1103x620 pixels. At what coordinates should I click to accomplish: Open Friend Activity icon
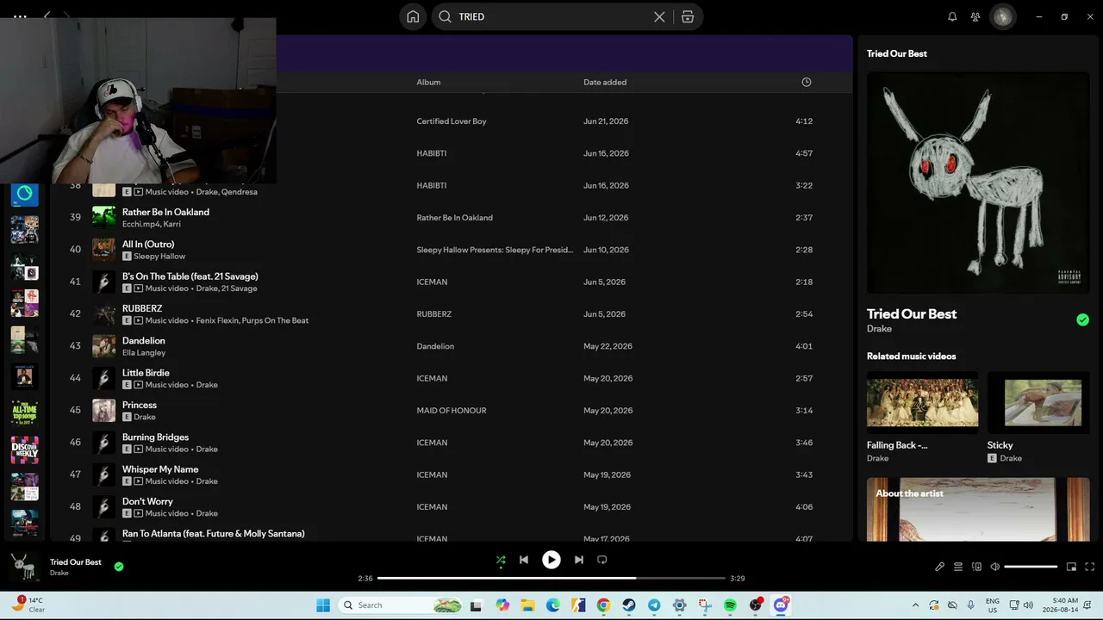[x=975, y=16]
